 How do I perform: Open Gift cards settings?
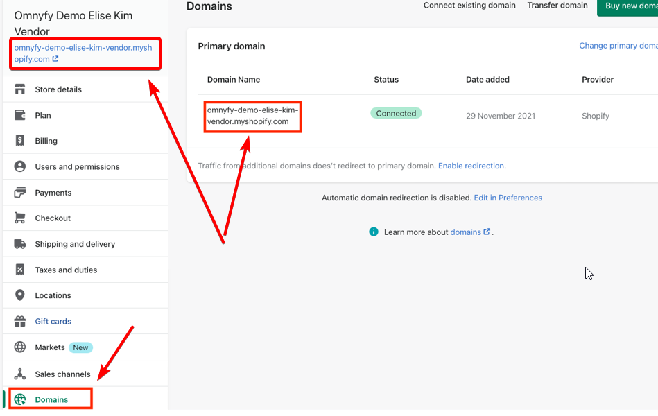click(x=85, y=321)
